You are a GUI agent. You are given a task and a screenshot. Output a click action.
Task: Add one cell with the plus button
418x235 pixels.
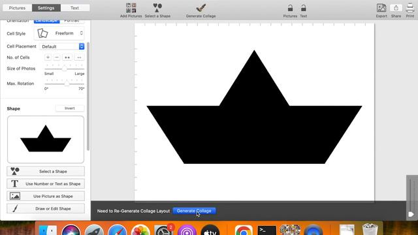[x=48, y=57]
